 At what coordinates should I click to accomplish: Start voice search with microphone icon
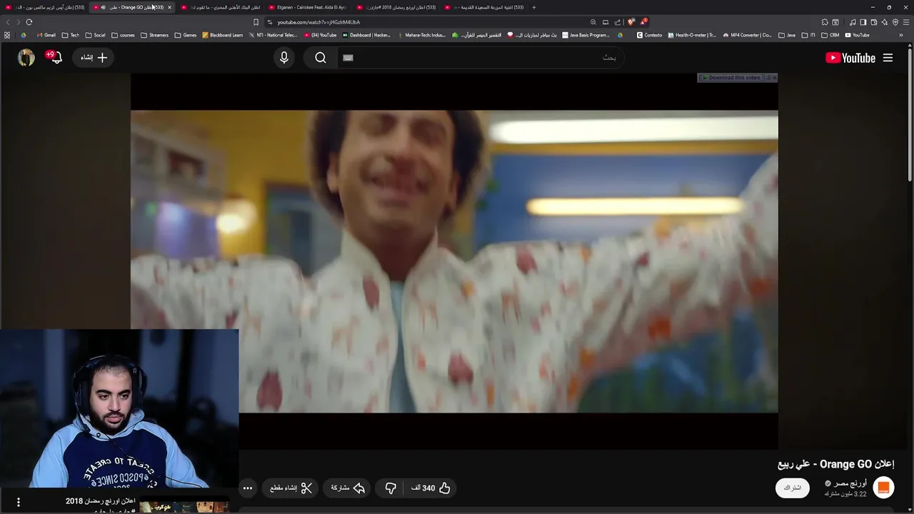coord(284,58)
